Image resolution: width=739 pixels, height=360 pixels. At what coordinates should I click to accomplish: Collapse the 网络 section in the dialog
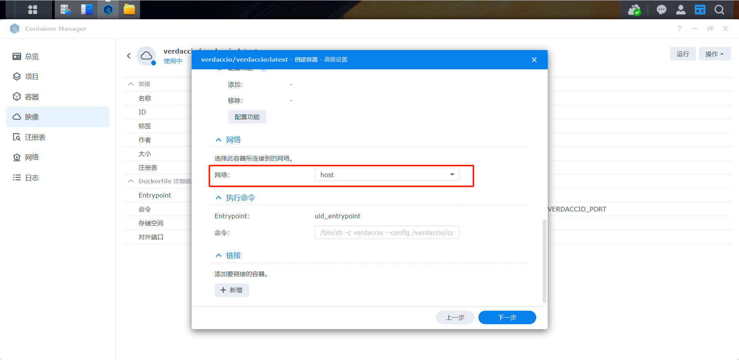tap(219, 139)
